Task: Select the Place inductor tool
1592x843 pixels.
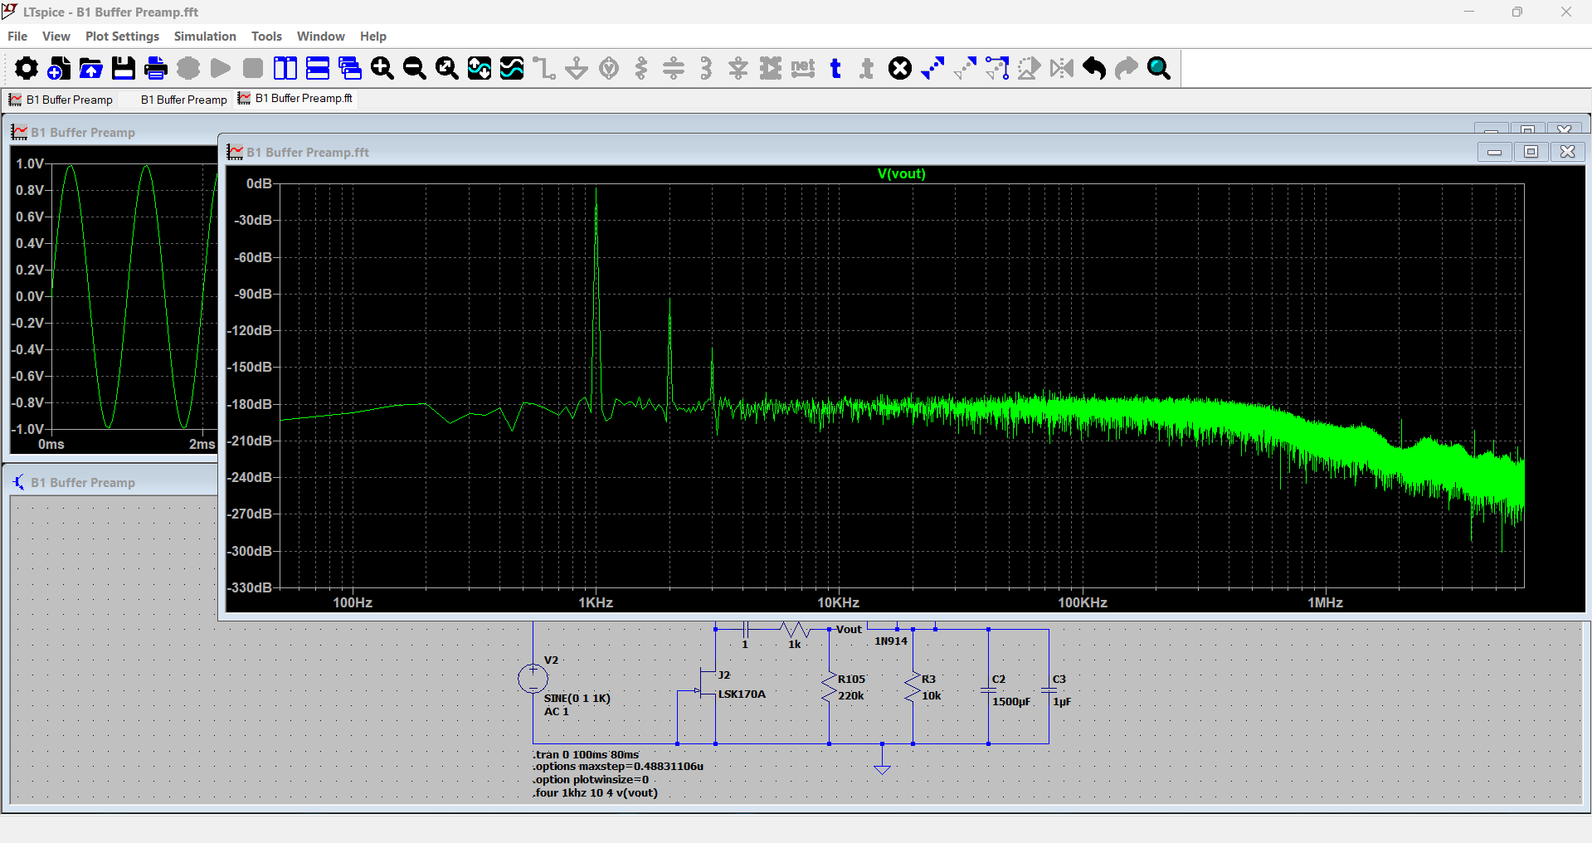Action: click(x=706, y=68)
